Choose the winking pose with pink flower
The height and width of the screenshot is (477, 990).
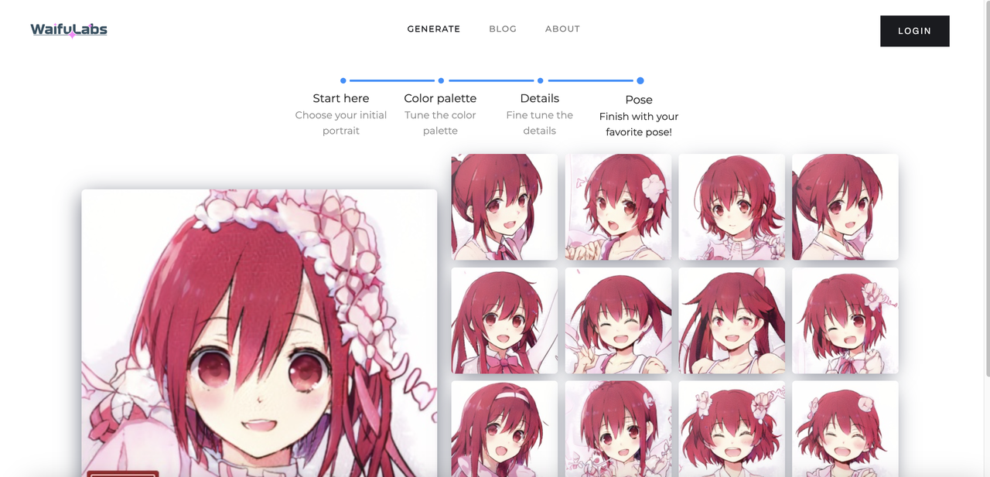(x=845, y=320)
